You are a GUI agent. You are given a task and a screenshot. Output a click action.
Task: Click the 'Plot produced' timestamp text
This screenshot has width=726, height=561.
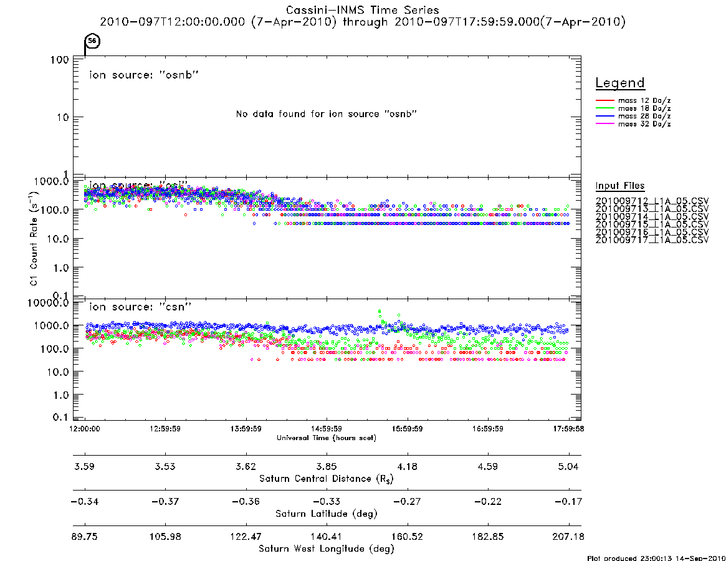coord(656,558)
